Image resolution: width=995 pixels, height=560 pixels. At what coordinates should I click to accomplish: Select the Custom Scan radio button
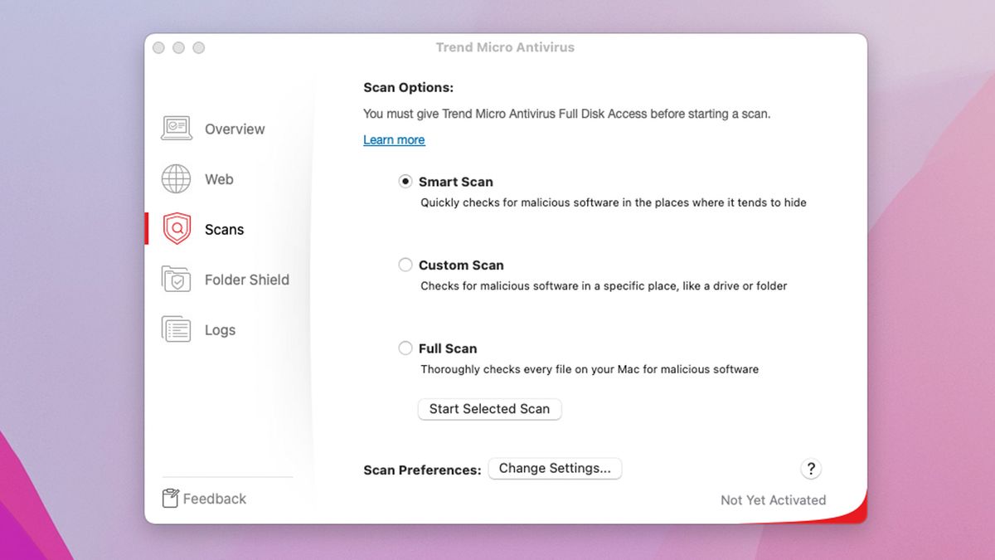pyautogui.click(x=405, y=265)
